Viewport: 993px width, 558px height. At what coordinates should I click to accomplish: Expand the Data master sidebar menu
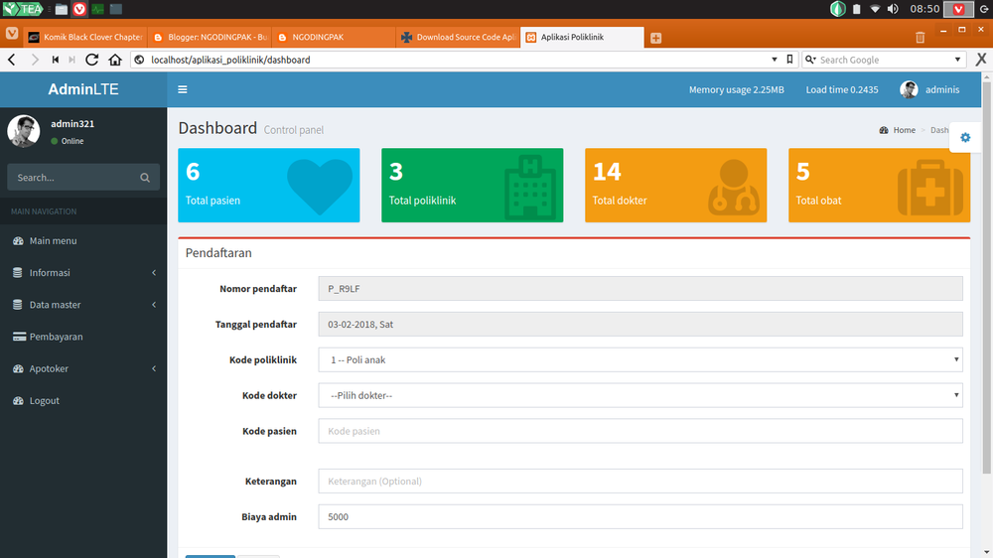(x=83, y=305)
